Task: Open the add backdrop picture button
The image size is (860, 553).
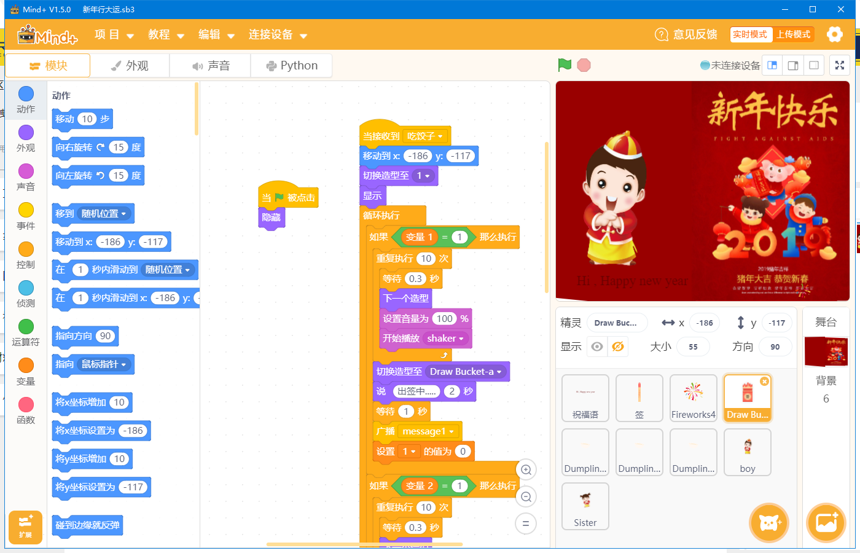Action: click(x=826, y=523)
